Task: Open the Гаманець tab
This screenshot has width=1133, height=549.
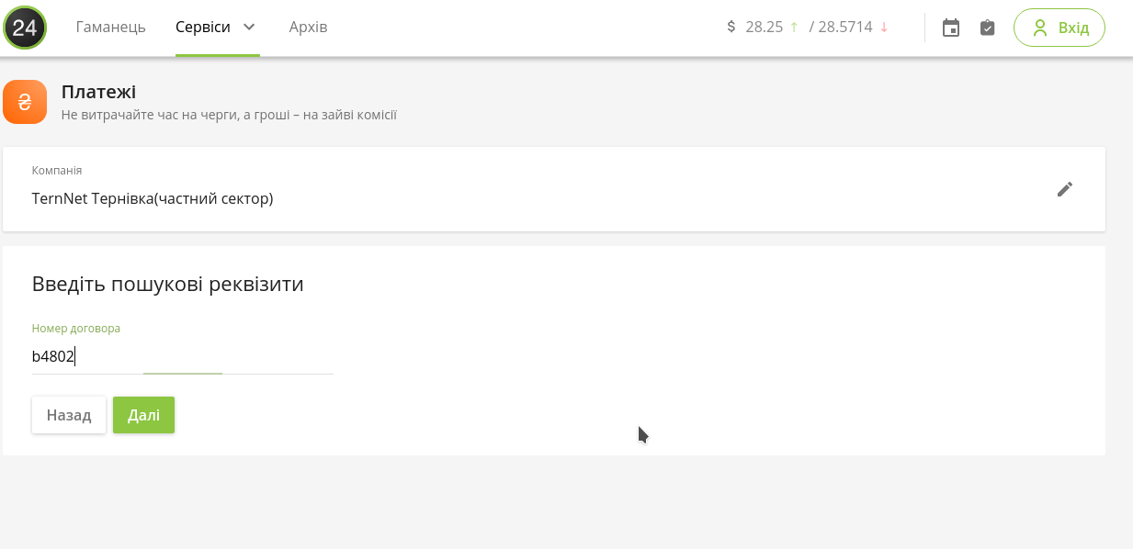Action: (x=110, y=28)
